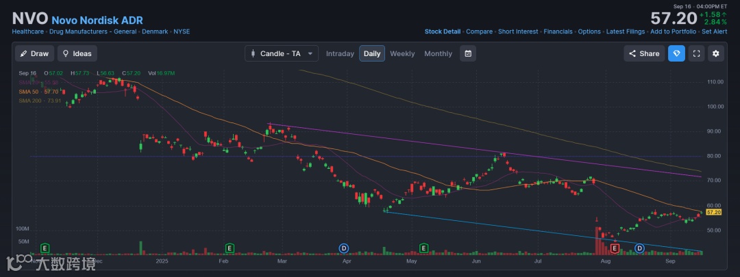Click the 2.84% percent change value
The width and height of the screenshot is (740, 277).
point(715,22)
